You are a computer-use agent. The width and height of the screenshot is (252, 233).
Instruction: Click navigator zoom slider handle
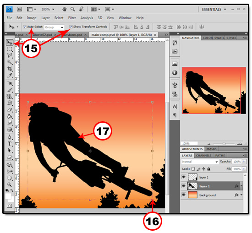pos(224,144)
